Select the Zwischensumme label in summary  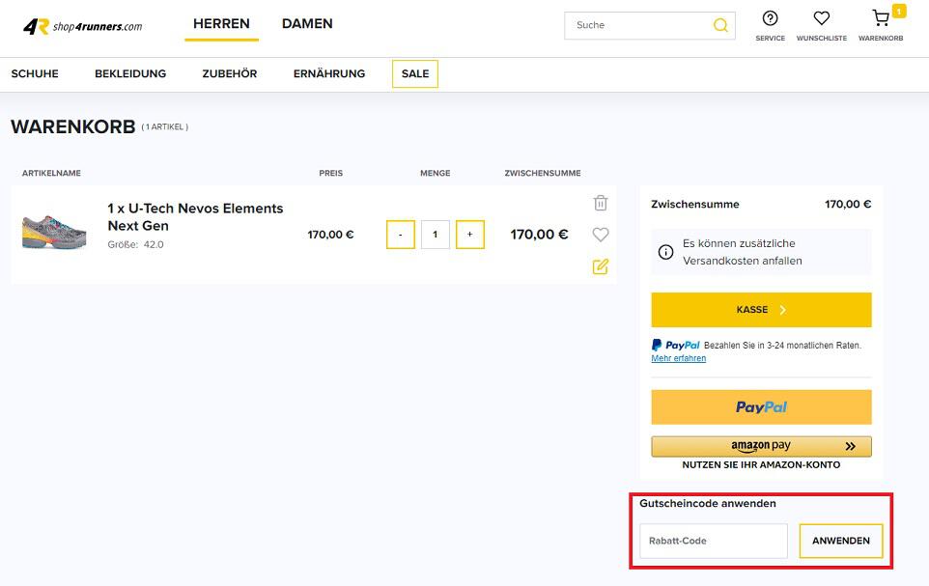[695, 204]
